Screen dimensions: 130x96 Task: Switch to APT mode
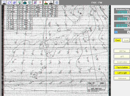(122, 57)
